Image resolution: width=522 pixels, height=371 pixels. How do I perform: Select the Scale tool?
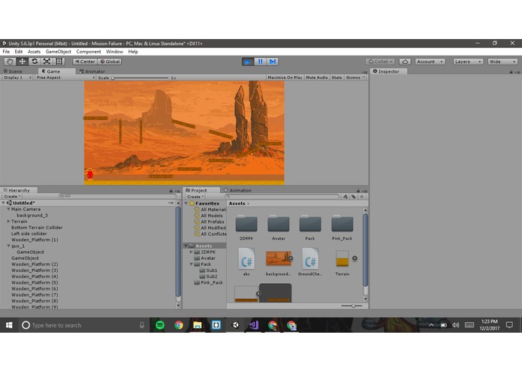(x=47, y=62)
